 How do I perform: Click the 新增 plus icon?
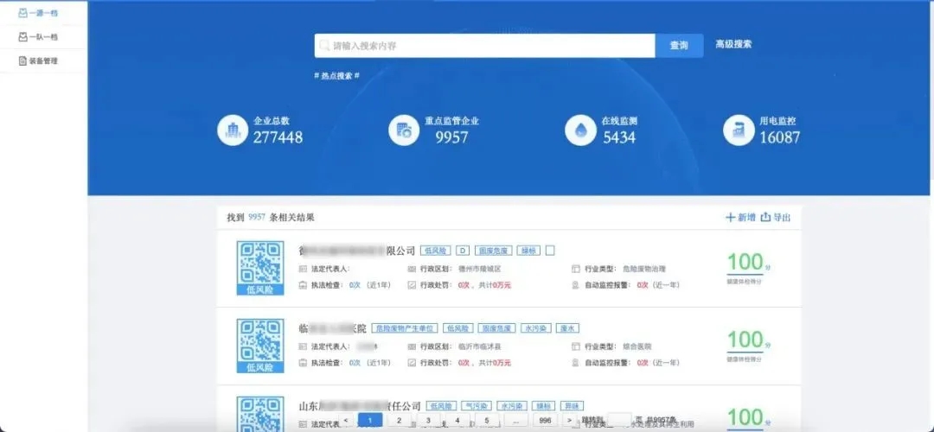[730, 218]
